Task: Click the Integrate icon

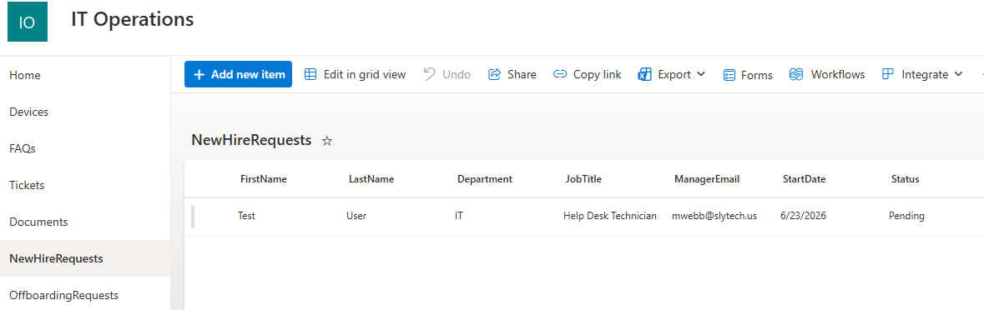Action: [x=887, y=74]
